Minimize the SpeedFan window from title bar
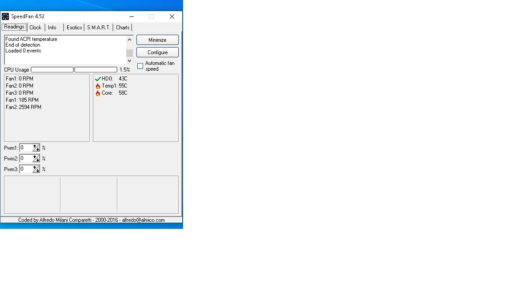This screenshot has height=288, width=512. click(x=132, y=16)
